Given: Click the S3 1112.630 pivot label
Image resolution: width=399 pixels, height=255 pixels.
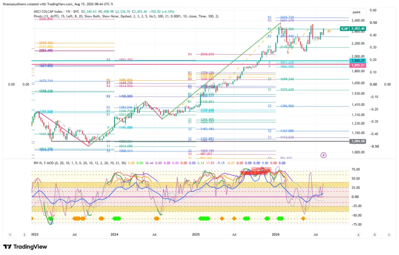Looking at the screenshot, I should click(281, 137).
